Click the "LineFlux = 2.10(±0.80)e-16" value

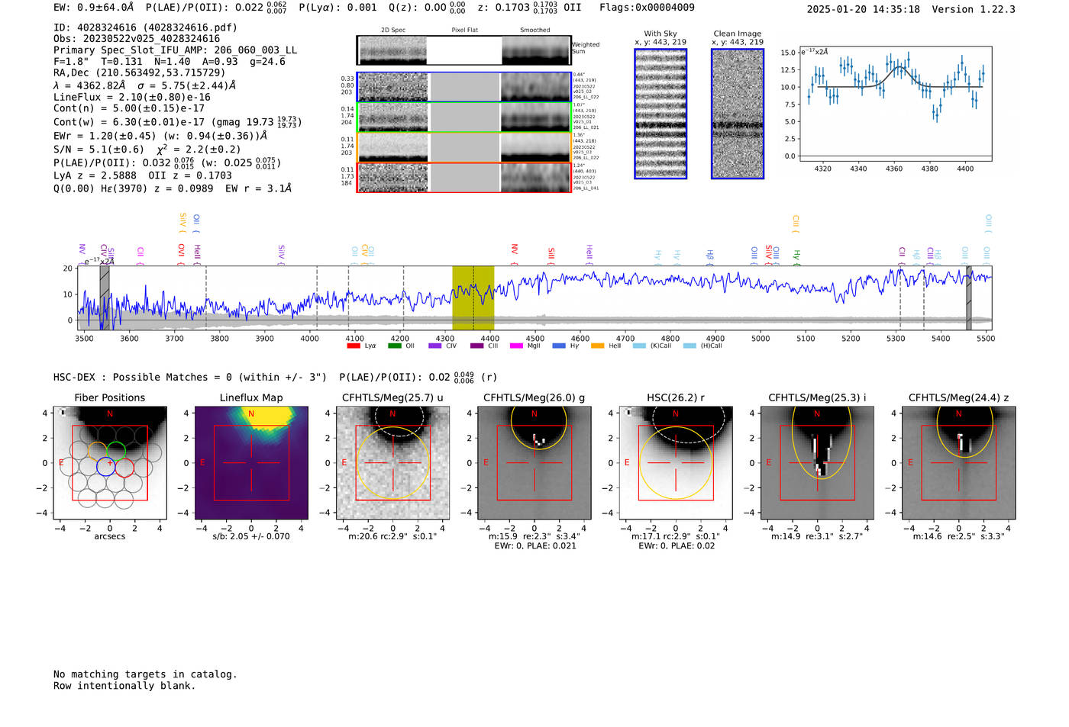132,97
